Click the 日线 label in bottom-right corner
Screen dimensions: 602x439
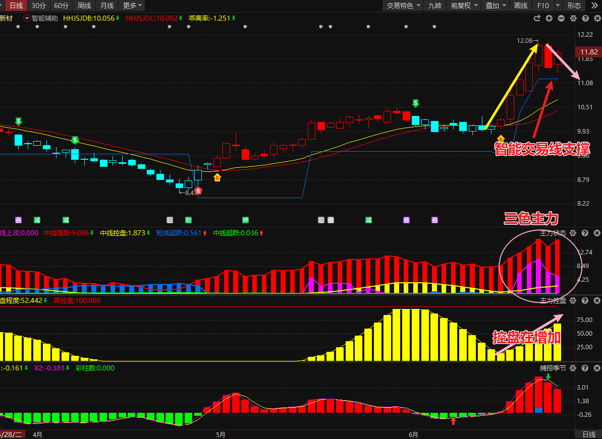pos(589,434)
